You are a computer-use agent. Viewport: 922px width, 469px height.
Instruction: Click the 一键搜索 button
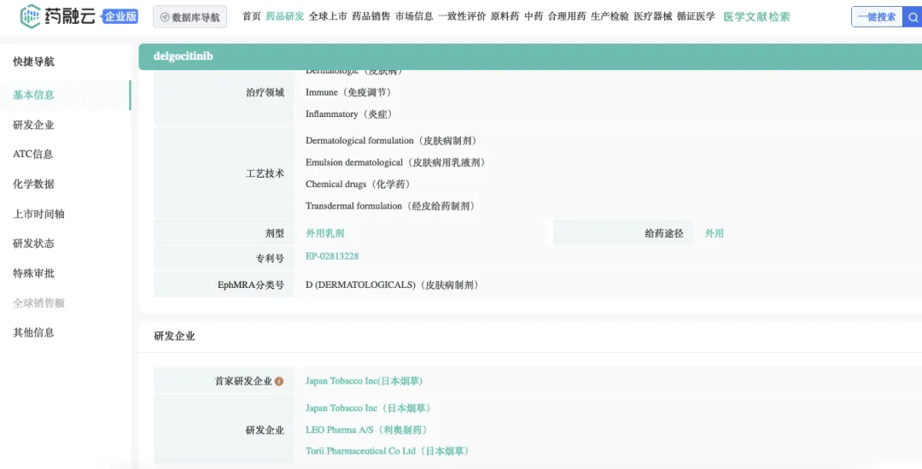(x=877, y=17)
